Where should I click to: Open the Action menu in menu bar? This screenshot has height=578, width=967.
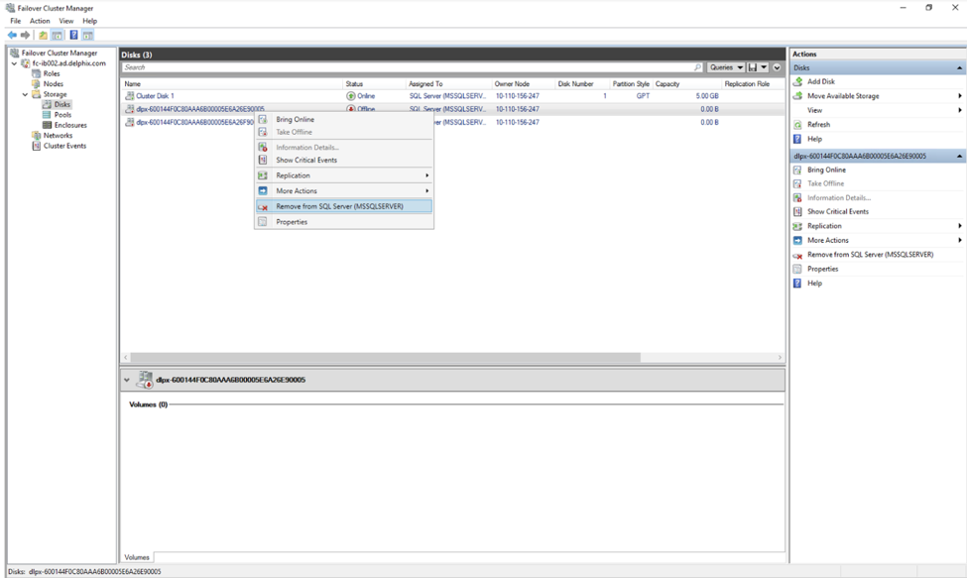pyautogui.click(x=40, y=21)
